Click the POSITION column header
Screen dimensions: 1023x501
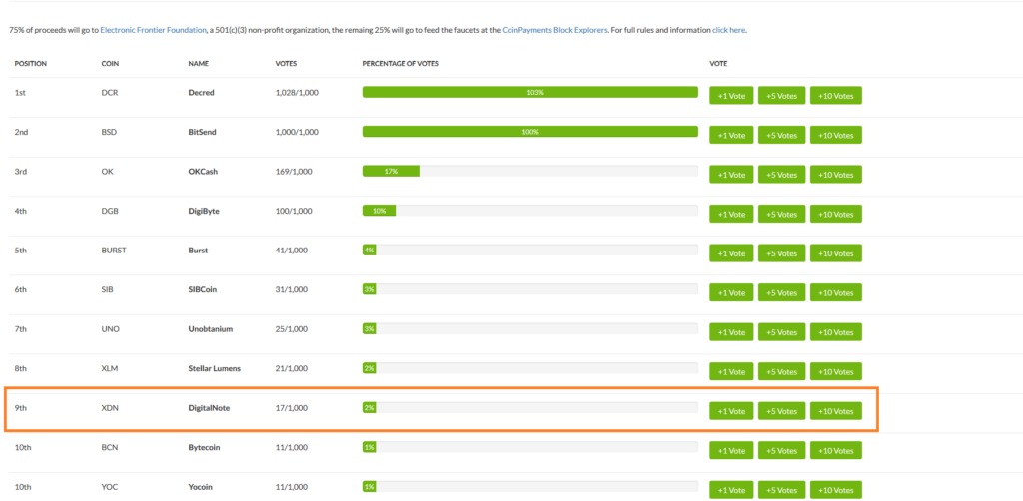pyautogui.click(x=31, y=64)
